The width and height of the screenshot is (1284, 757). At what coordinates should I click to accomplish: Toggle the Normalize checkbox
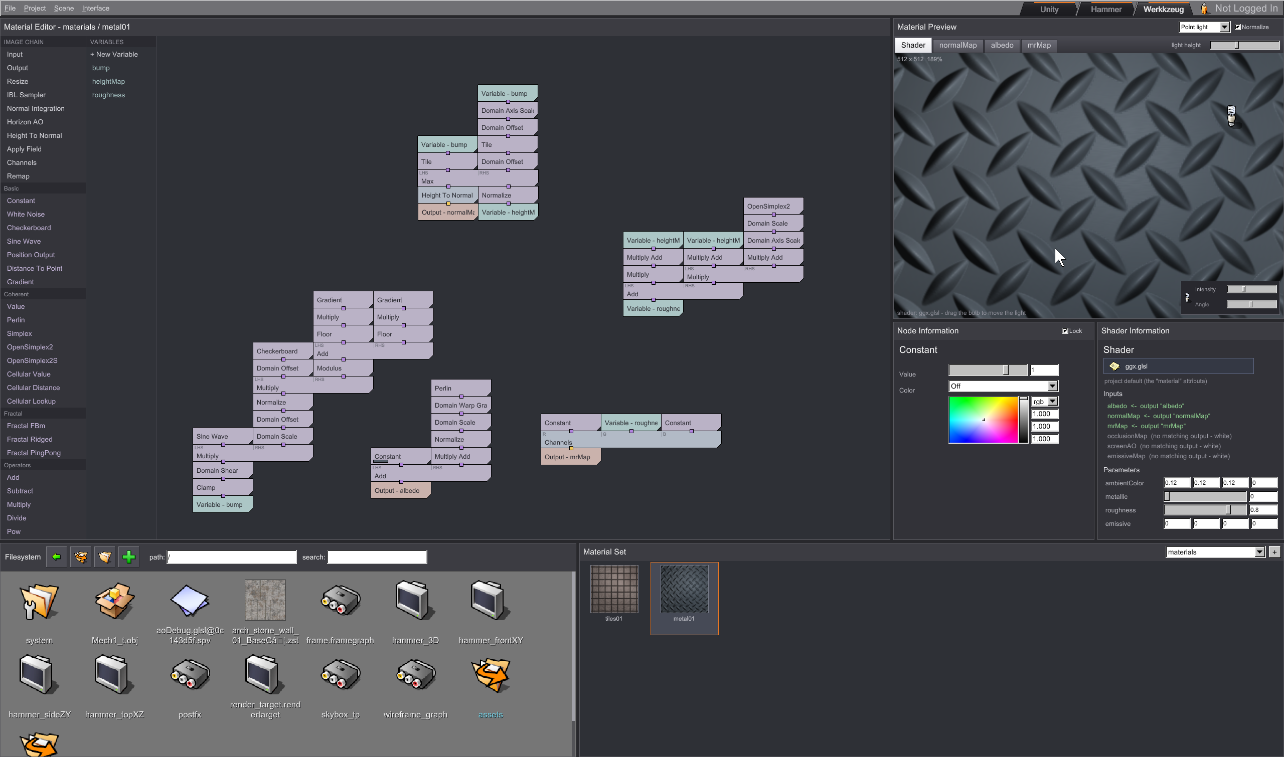pos(1237,27)
